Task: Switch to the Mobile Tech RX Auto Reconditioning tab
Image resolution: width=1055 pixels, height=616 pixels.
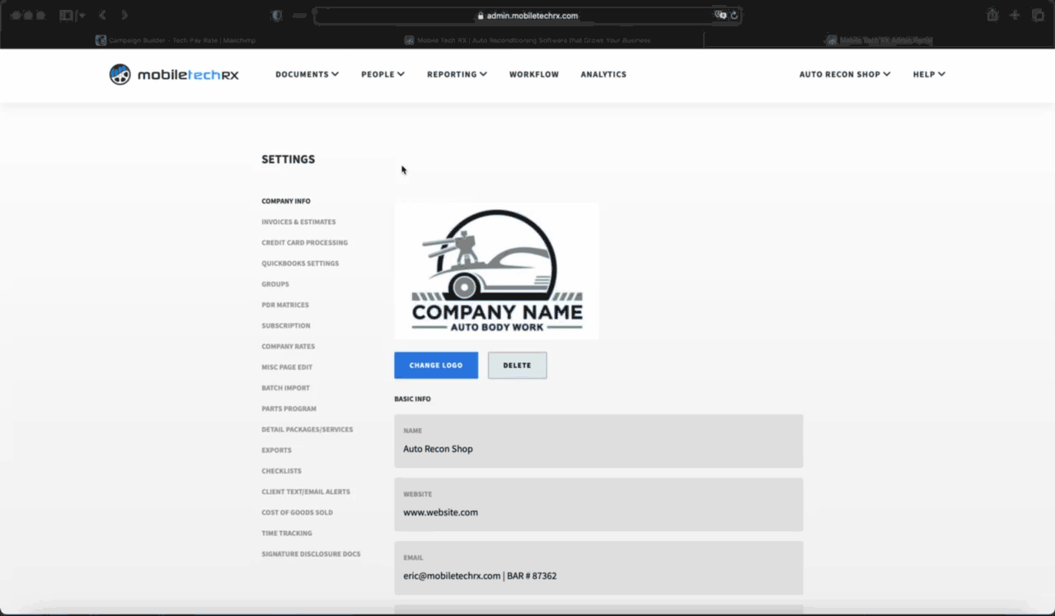Action: [527, 40]
